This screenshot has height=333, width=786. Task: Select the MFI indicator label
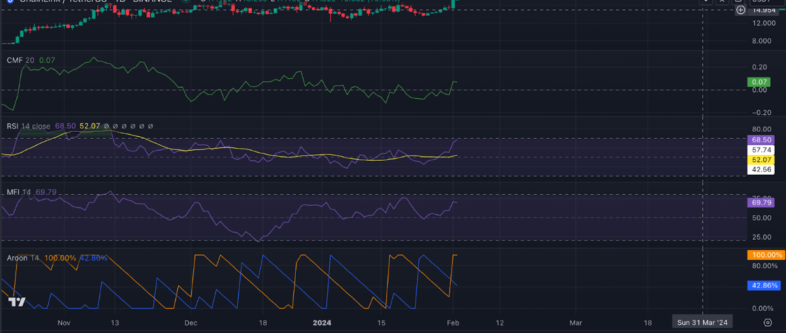13,192
